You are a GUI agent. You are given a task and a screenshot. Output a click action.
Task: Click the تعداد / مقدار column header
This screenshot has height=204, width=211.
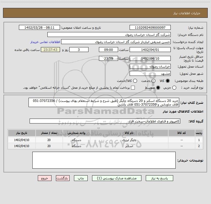(49, 133)
